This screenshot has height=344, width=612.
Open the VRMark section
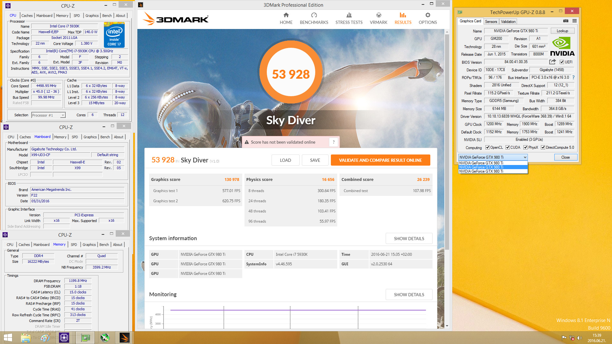(378, 18)
